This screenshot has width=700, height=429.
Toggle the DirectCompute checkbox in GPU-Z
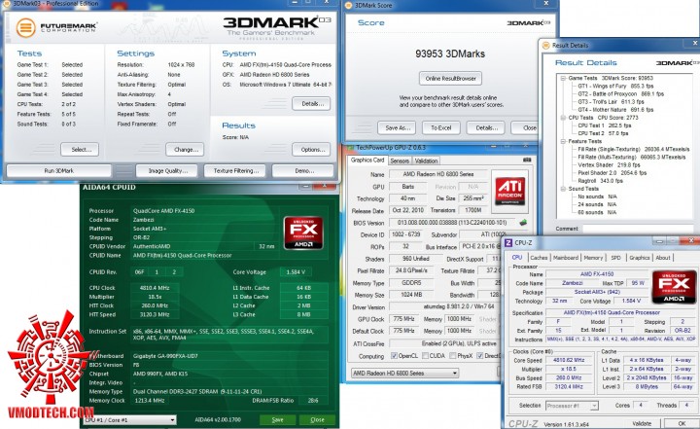479,356
